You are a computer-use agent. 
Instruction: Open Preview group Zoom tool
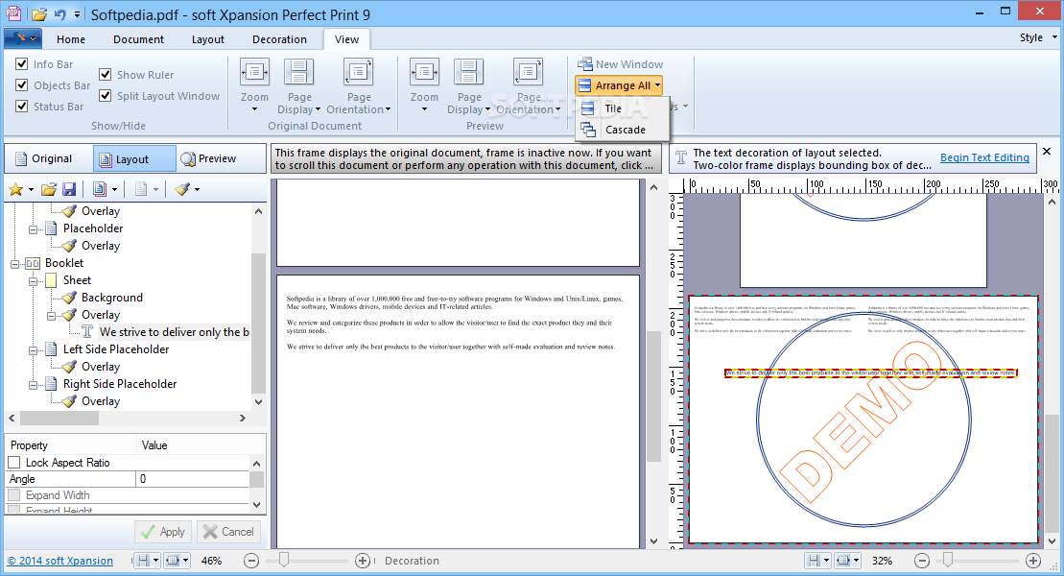click(424, 85)
